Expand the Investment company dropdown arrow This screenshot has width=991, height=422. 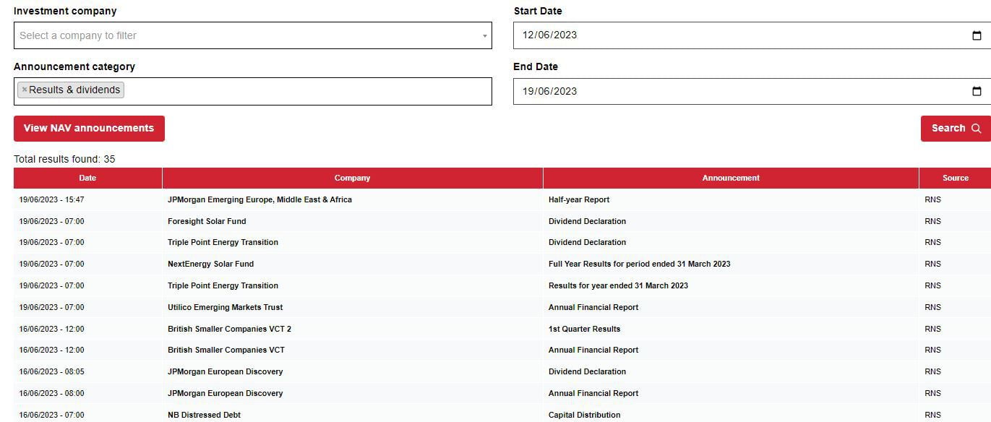click(x=484, y=35)
